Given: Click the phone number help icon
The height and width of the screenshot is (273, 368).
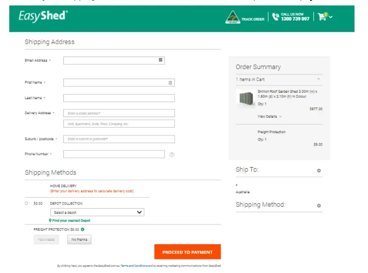Looking at the screenshot, I should click(172, 155).
